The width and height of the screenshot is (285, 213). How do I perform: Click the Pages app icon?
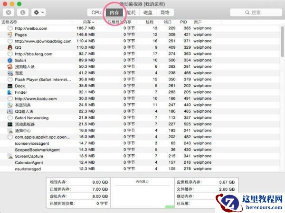coord(10,35)
